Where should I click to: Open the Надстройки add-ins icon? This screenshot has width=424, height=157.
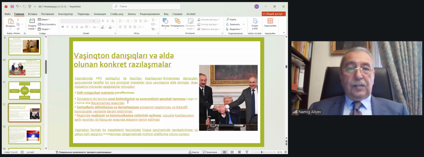pyautogui.click(x=270, y=23)
